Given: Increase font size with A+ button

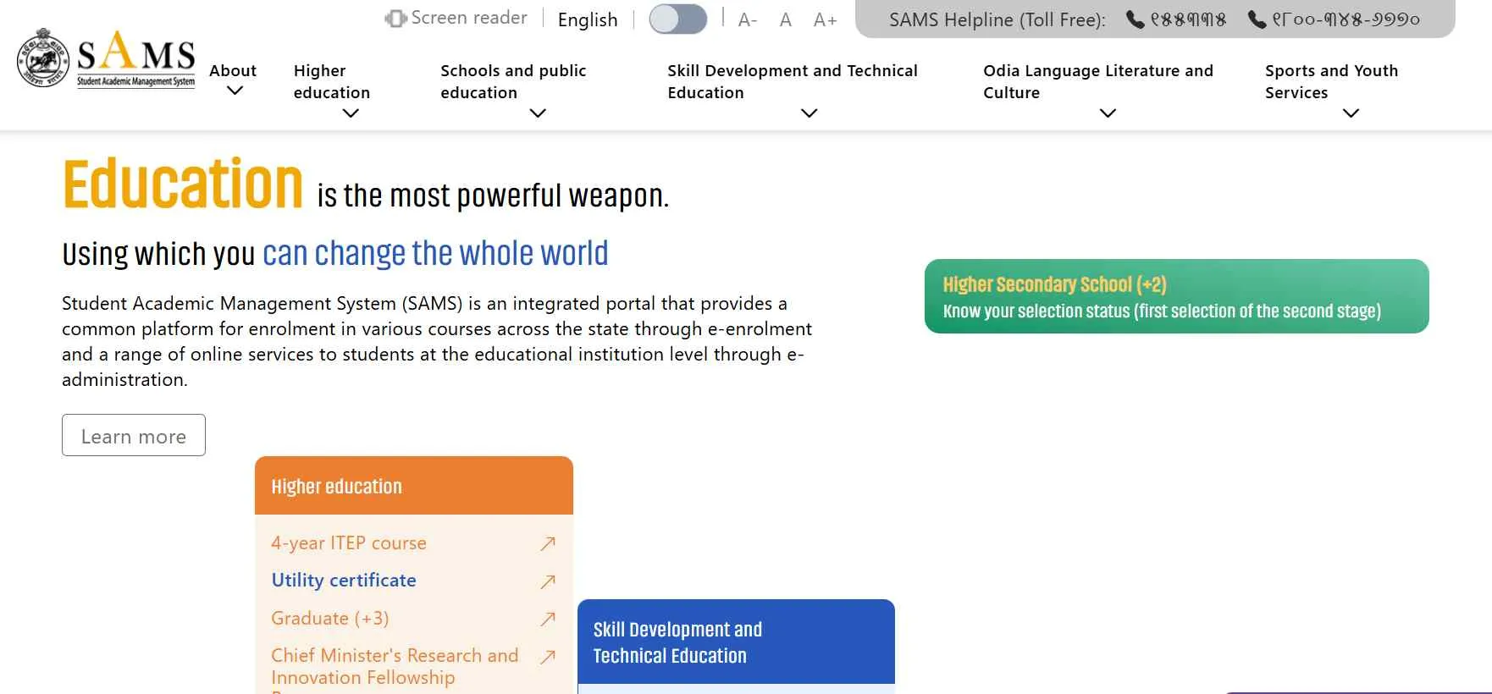Looking at the screenshot, I should point(826,19).
